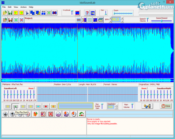Click the red X close project icon
Screen dimensions: 175x139
(21, 20)
